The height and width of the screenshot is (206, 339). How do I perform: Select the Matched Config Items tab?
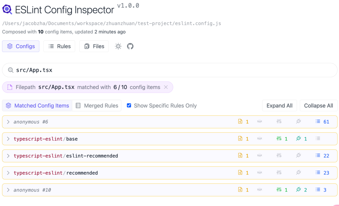(x=37, y=106)
